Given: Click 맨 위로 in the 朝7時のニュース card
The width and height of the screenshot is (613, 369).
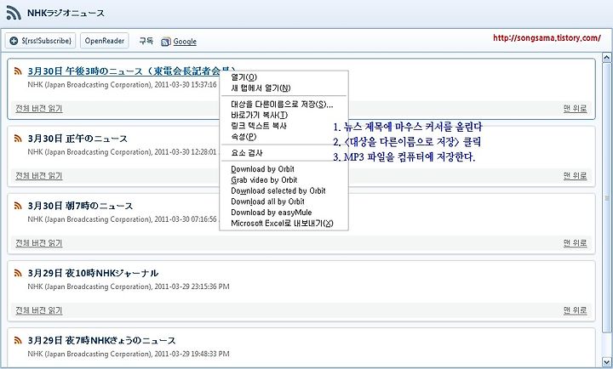Looking at the screenshot, I should tap(575, 243).
